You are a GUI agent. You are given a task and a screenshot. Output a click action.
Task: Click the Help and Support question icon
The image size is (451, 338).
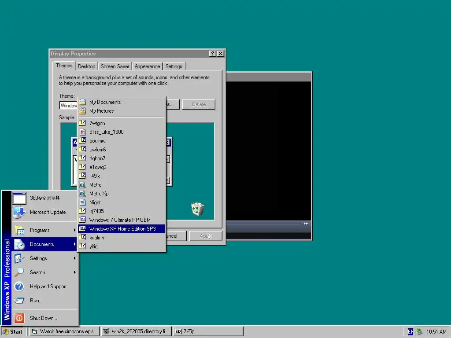coord(19,286)
